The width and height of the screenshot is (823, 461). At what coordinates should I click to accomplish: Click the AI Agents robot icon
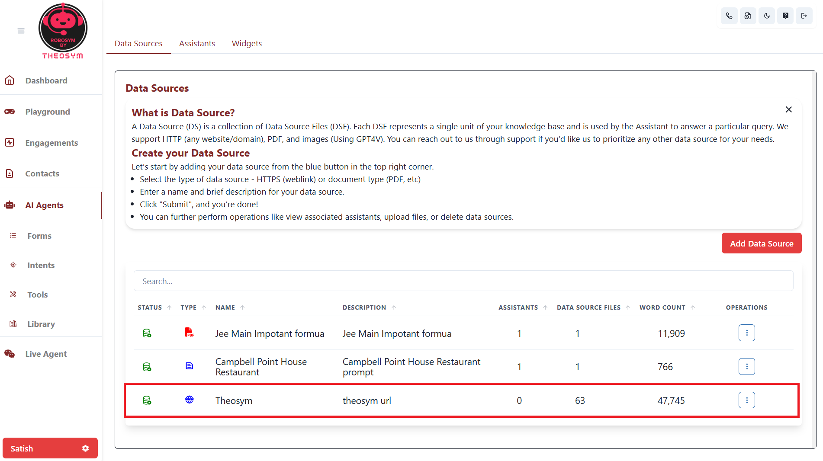coord(10,205)
